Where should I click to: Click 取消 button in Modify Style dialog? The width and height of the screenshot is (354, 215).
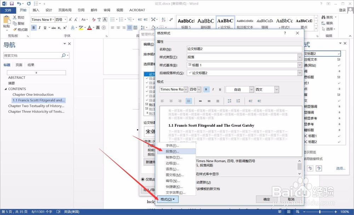tap(291, 199)
